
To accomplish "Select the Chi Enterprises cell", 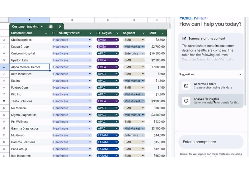I will (30, 40).
